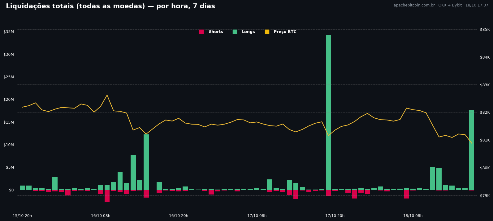Click the $15M left axis label

[9, 122]
